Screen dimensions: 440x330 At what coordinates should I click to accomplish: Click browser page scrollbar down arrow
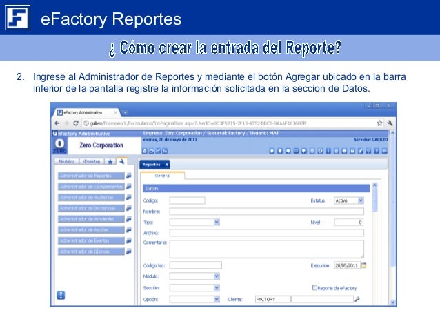(x=392, y=302)
